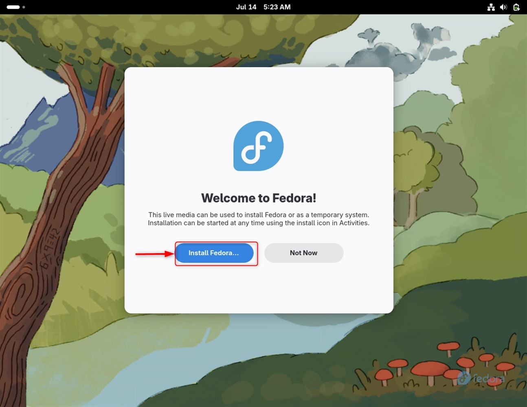527x407 pixels.
Task: Click text starting 'Installation can be started'
Action: [x=259, y=223]
